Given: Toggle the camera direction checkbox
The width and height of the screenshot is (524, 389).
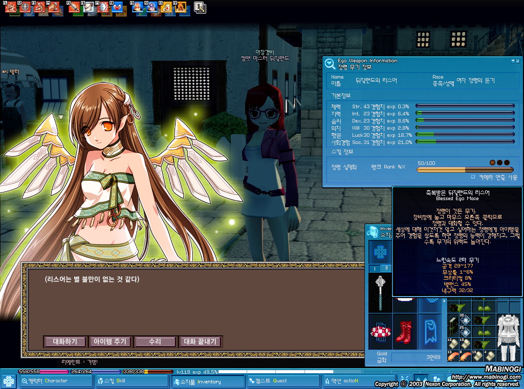Looking at the screenshot, I should tap(473, 177).
